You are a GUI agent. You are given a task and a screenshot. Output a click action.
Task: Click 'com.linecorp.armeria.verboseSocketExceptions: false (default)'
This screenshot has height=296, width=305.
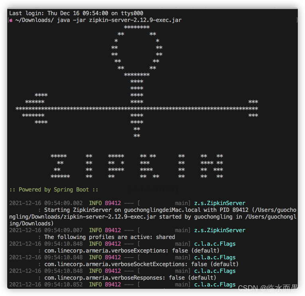coord(142,264)
